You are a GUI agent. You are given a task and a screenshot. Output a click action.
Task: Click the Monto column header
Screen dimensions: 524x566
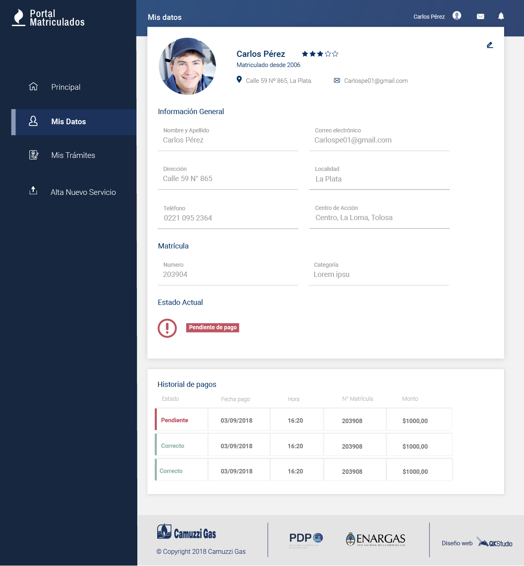410,399
